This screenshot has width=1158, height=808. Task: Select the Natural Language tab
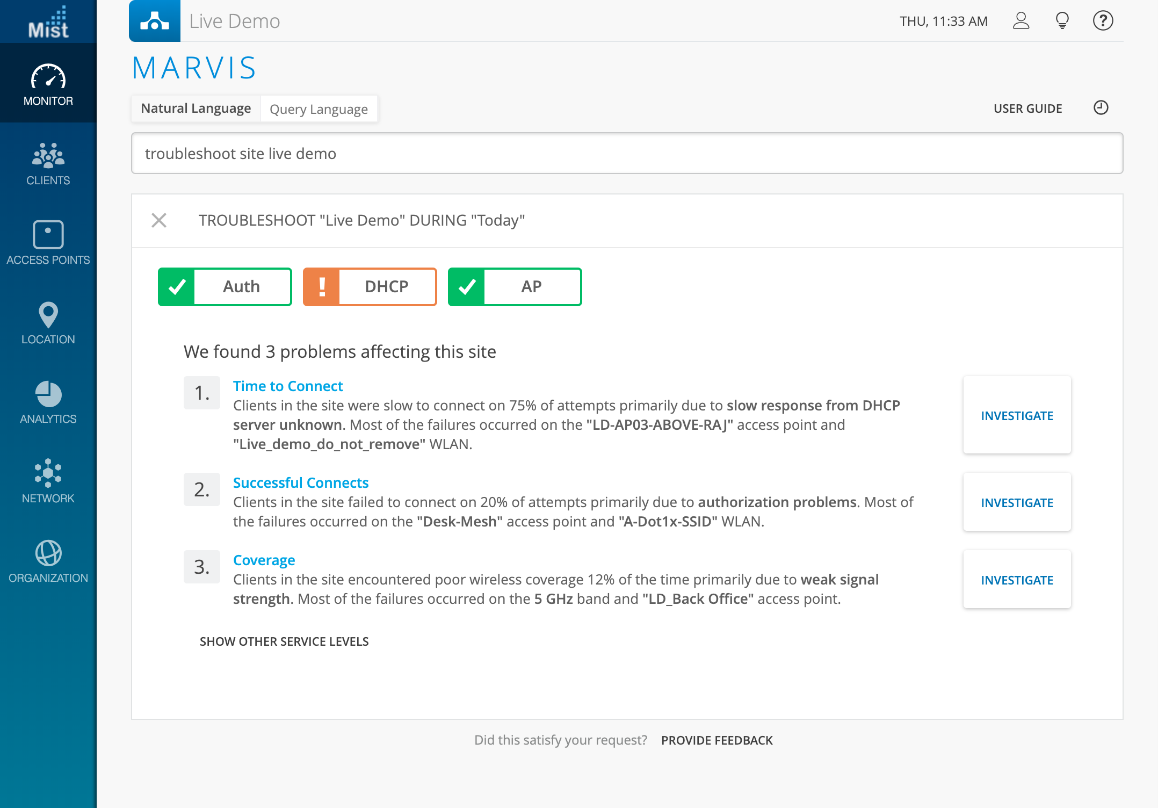[x=196, y=109]
